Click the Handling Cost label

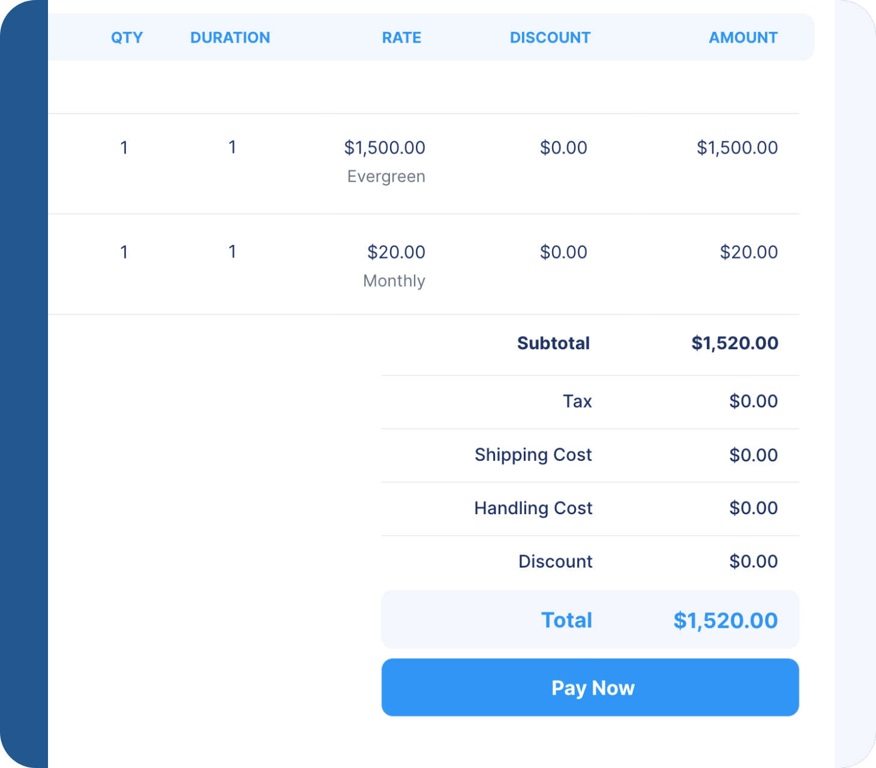pos(533,508)
